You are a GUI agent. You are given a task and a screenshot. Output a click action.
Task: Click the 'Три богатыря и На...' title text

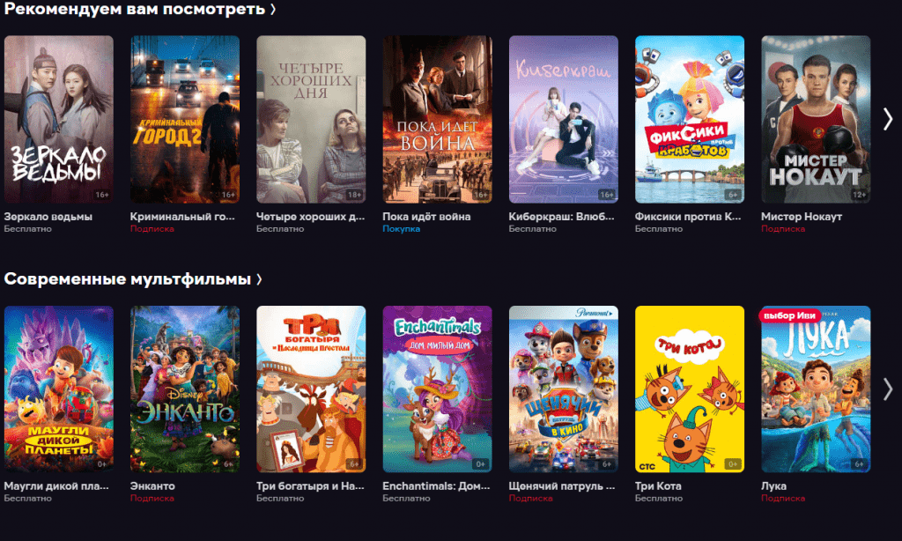(x=310, y=486)
